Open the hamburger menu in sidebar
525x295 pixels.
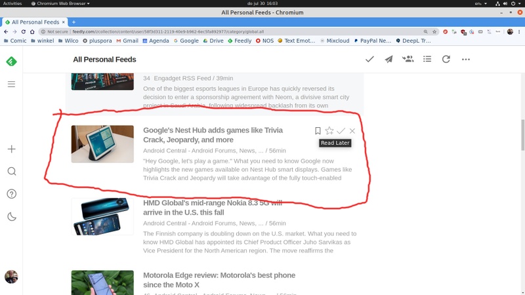11,84
